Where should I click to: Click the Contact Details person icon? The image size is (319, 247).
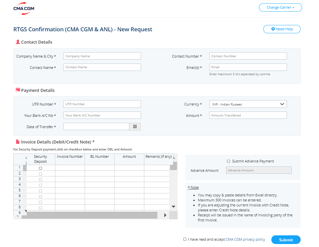[x=18, y=42]
